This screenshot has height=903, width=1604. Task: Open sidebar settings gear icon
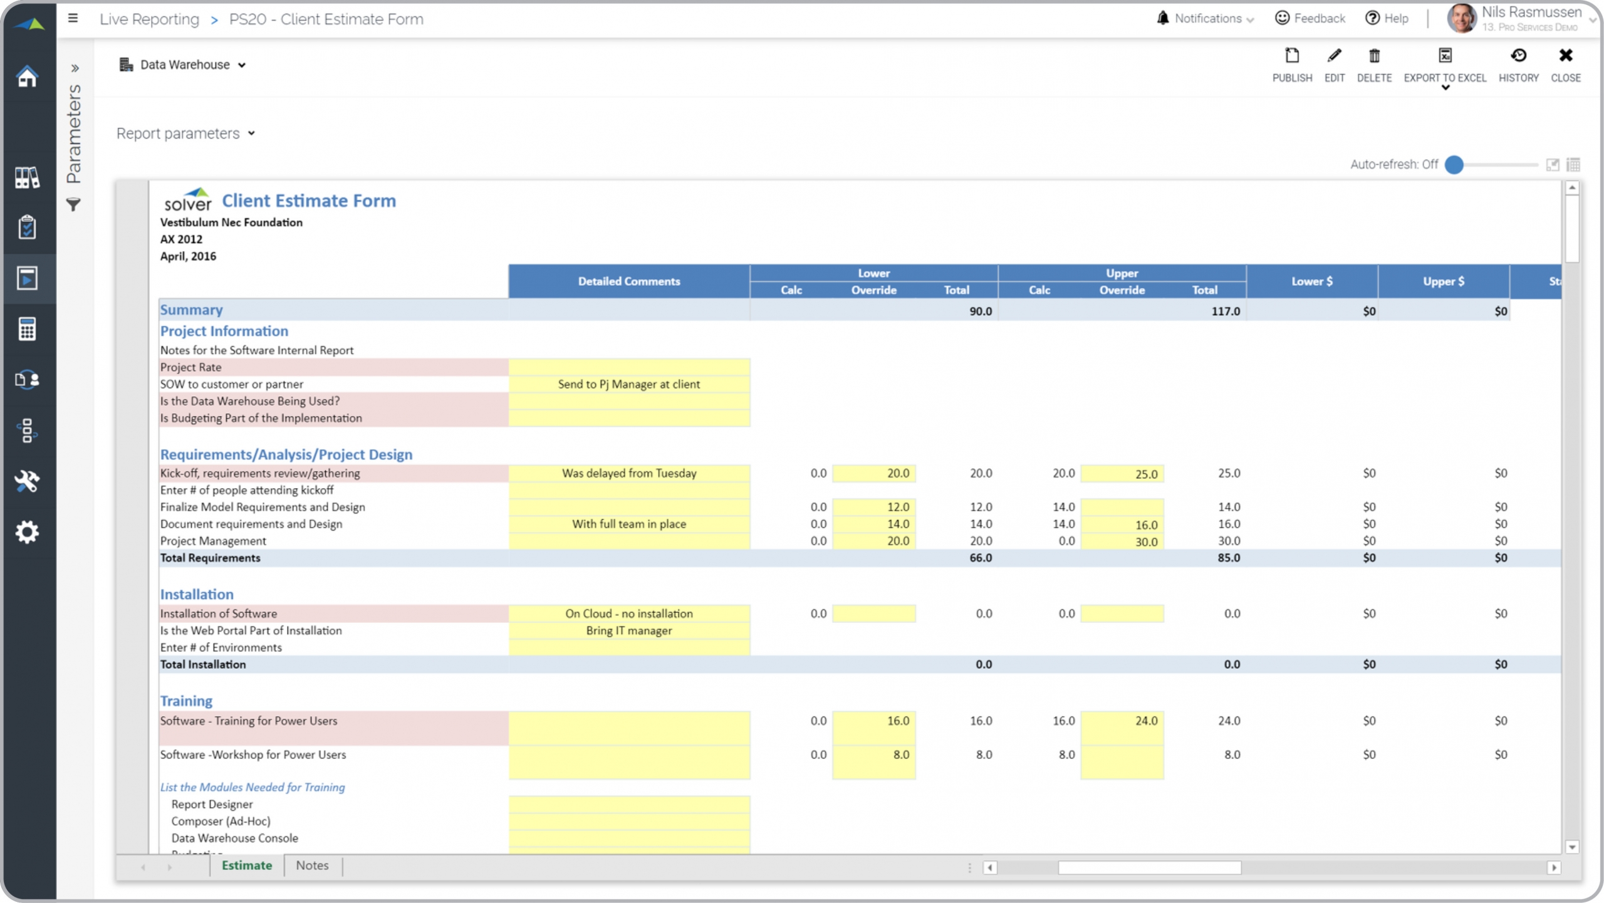(x=27, y=531)
